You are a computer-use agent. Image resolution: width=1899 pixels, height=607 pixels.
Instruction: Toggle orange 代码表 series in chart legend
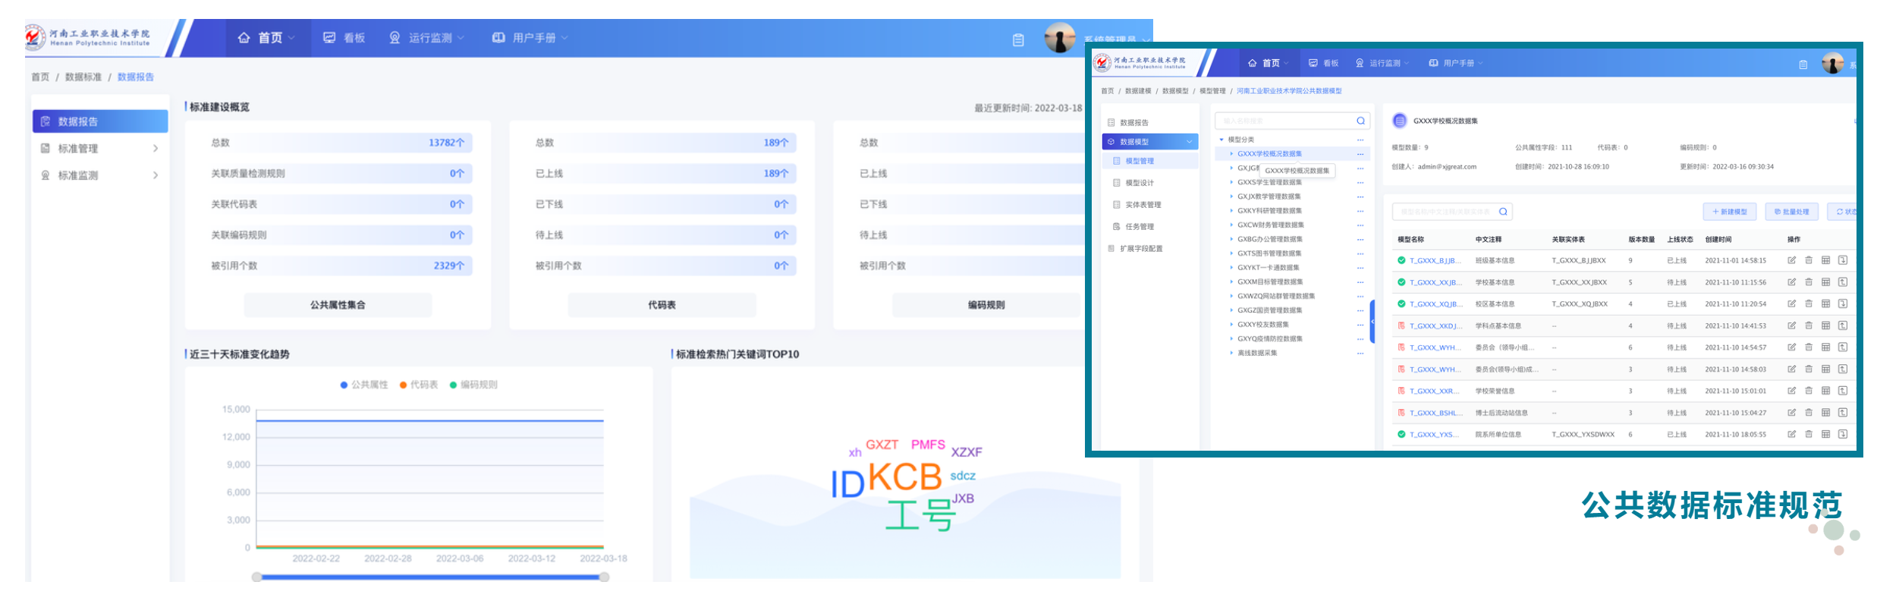point(419,385)
